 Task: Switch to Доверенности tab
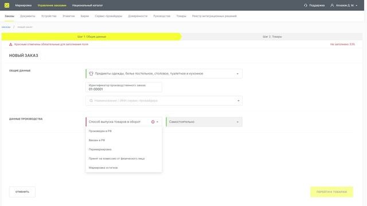(138, 16)
